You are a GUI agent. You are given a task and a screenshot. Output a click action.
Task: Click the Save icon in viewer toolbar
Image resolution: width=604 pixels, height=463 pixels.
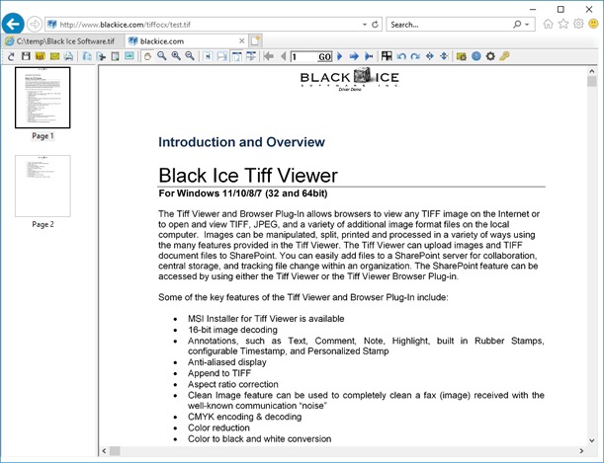(26, 56)
